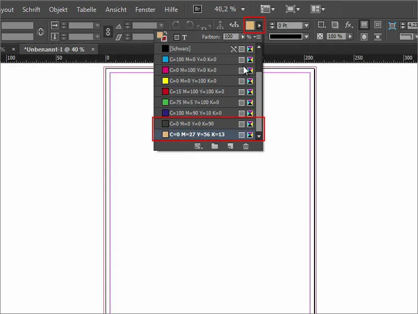Image resolution: width=418 pixels, height=314 pixels.
Task: Select swatch C=0 M=0 Y=0 K=90
Action: pos(204,124)
